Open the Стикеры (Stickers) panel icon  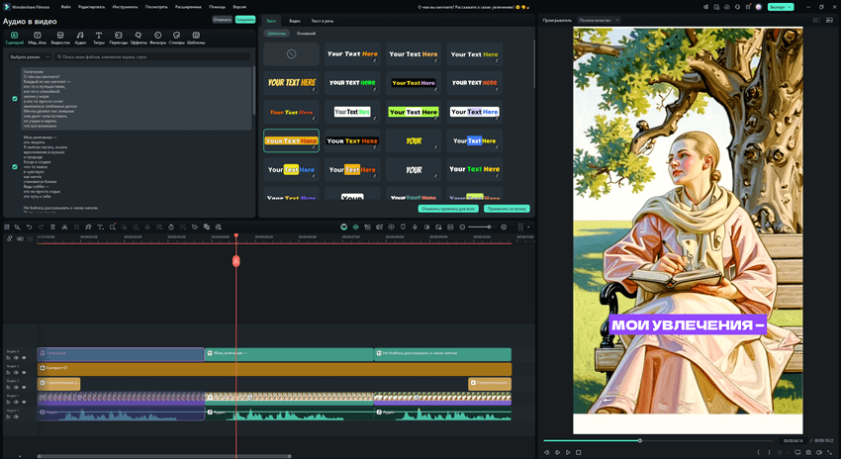[176, 38]
